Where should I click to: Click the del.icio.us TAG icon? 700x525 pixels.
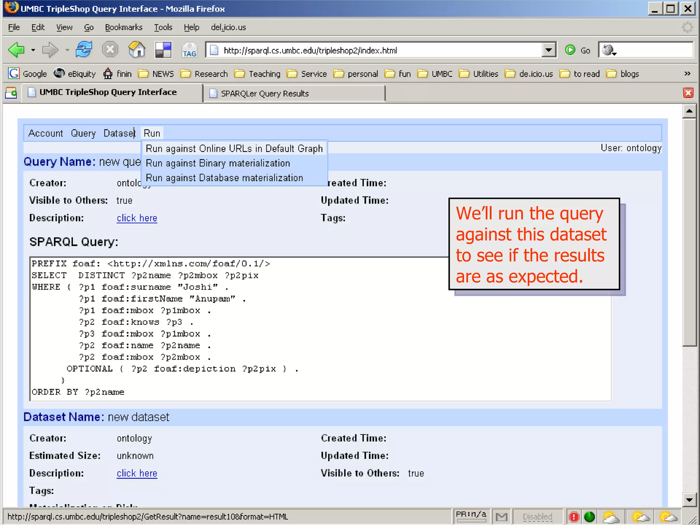189,50
